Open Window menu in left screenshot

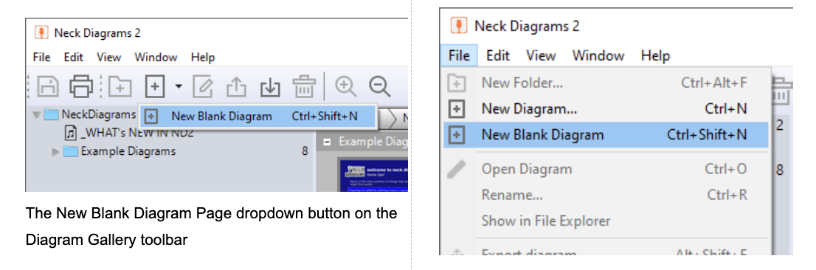tap(156, 58)
